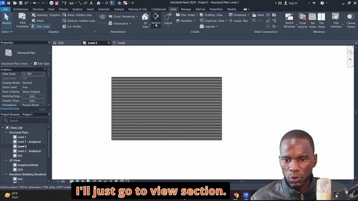
Task: Switch to Manage ribbon tab
Action: [186, 9]
